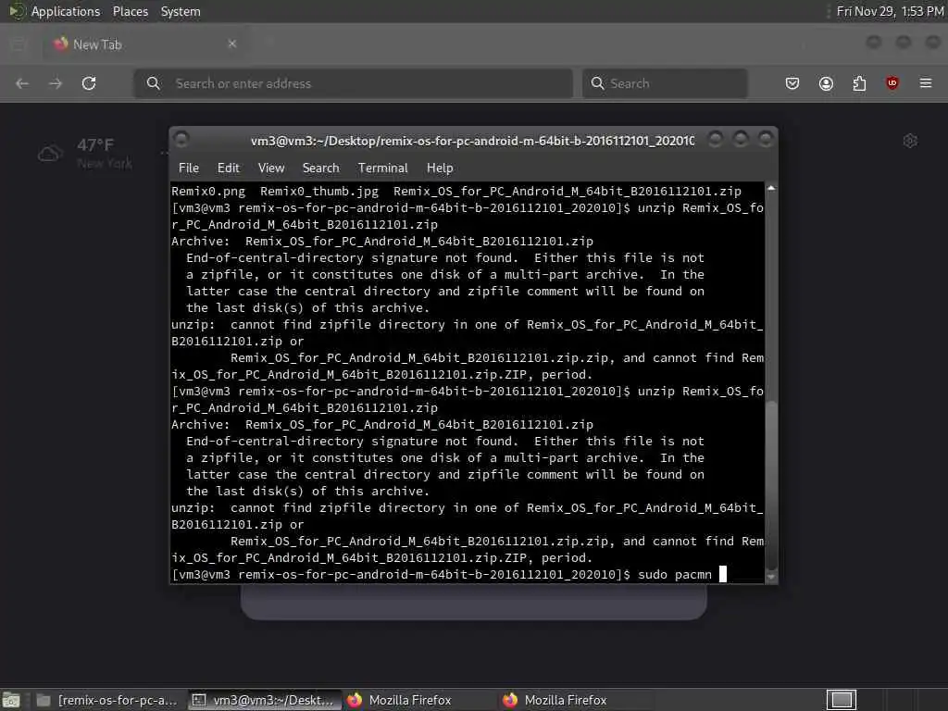The image size is (948, 711).
Task: Click the terminal window menu icon
Action: 181,140
